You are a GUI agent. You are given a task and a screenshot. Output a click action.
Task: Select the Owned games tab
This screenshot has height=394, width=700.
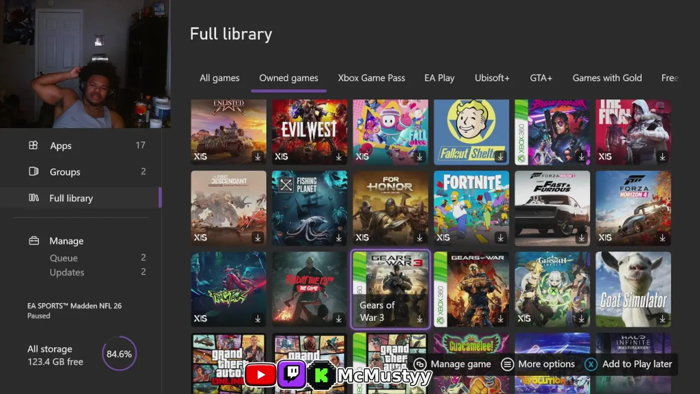tap(289, 78)
